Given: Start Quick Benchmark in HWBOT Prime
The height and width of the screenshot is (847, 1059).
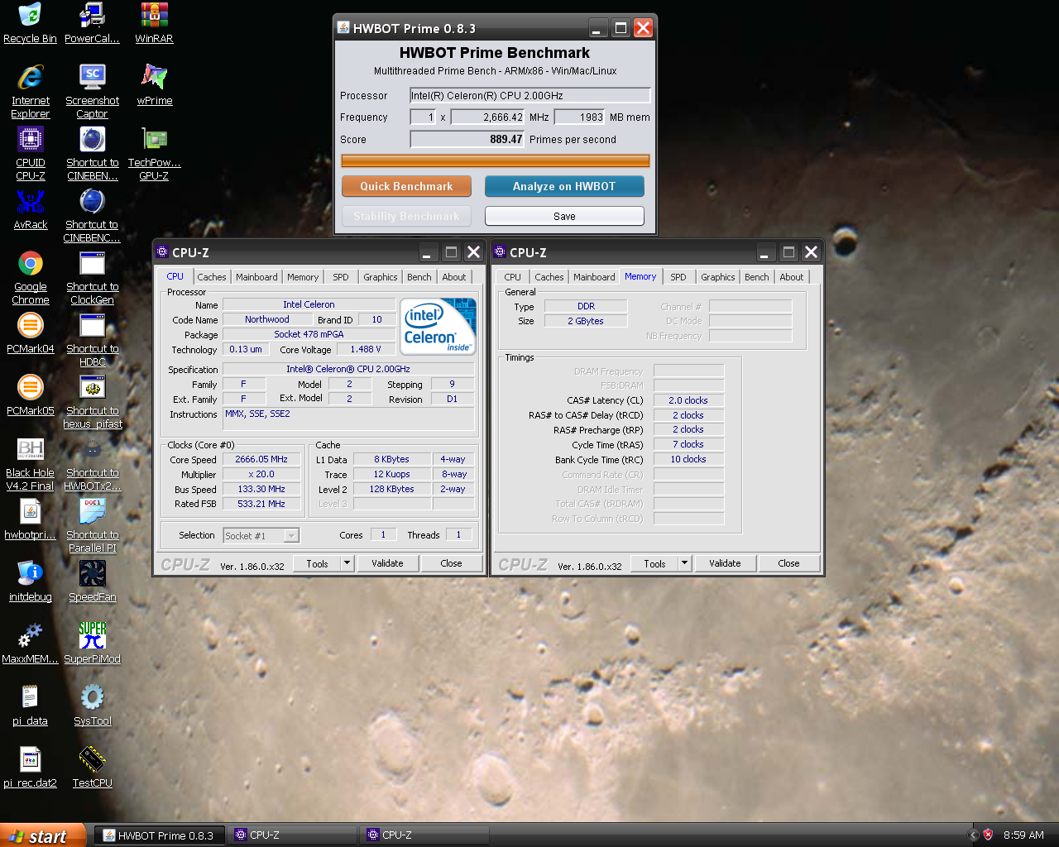Looking at the screenshot, I should [406, 186].
